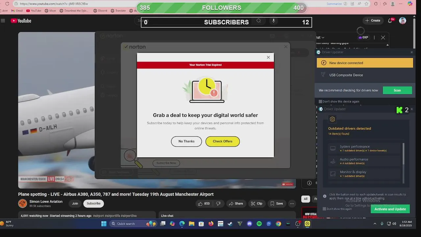Click 'Activate and Update' button
This screenshot has height=237, width=421.
390,209
